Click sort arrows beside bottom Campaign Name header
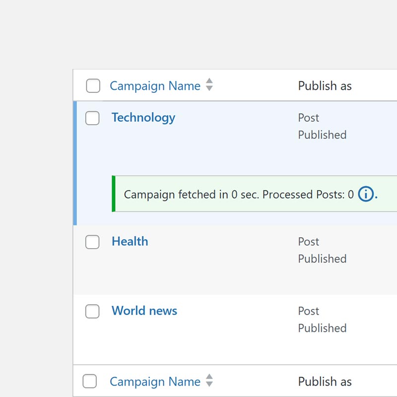 tap(209, 381)
